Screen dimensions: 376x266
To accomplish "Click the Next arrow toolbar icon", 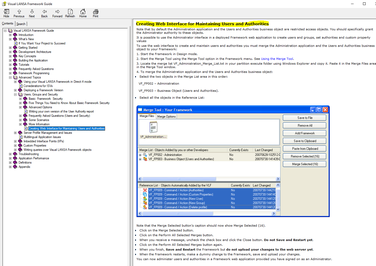I will [x=32, y=13].
